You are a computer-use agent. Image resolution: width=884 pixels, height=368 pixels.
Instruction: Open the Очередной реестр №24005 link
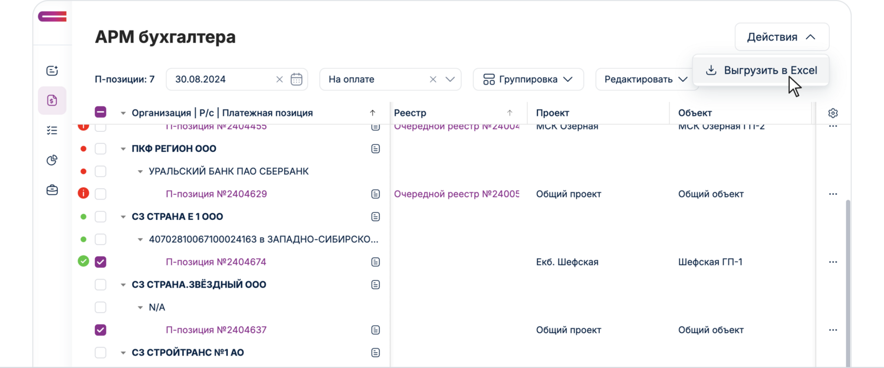coord(456,194)
